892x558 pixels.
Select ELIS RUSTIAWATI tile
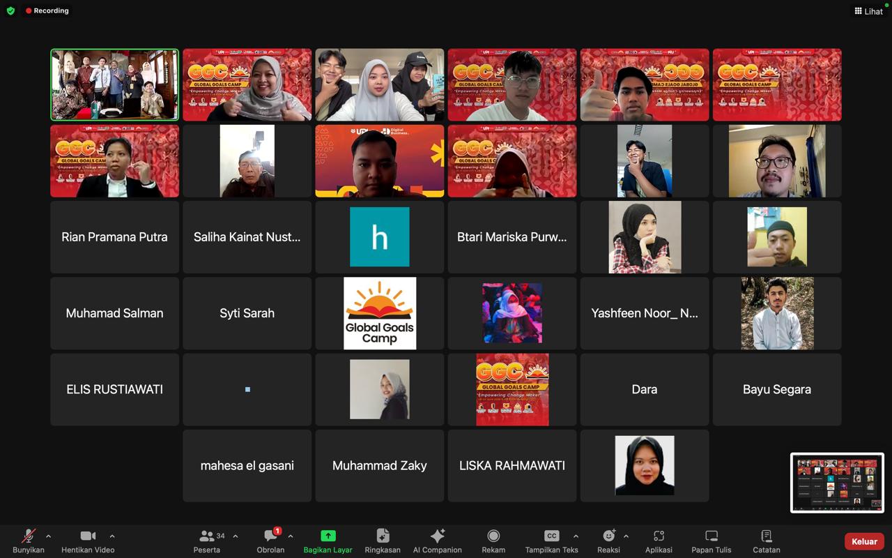coord(114,389)
